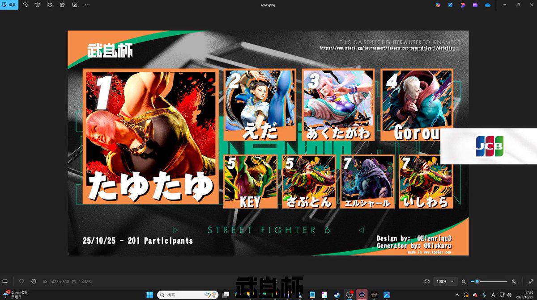537x300 pixels.
Task: Open the Clipchamp icon in title bar
Action: pyautogui.click(x=463, y=5)
